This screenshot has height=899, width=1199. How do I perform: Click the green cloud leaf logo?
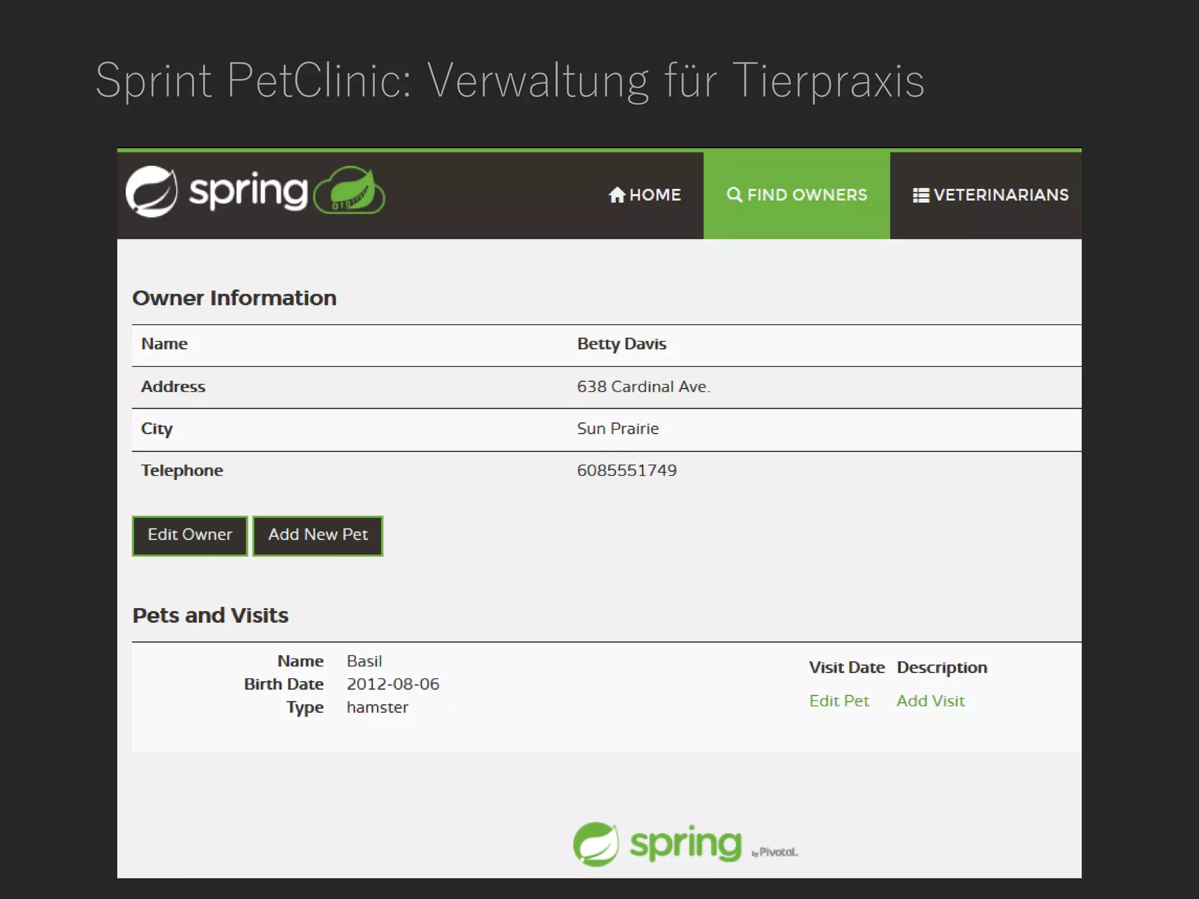pos(350,190)
